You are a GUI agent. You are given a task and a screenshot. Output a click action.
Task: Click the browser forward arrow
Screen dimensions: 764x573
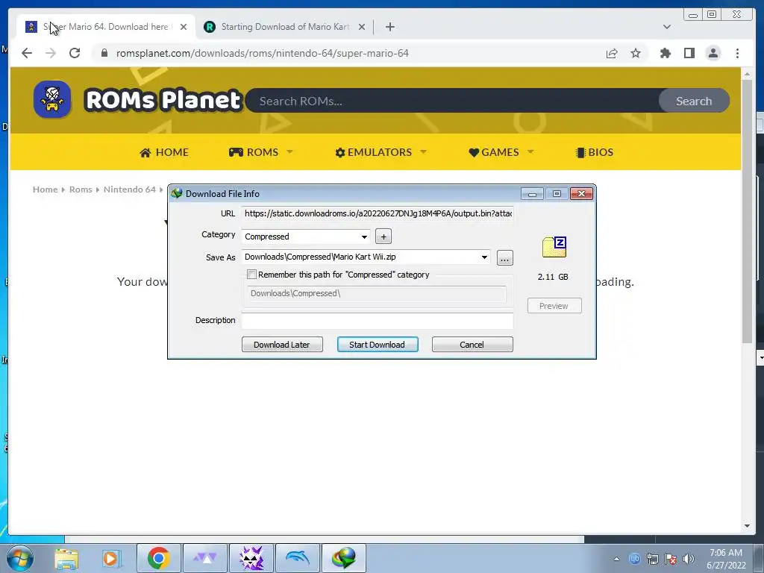[x=51, y=53]
